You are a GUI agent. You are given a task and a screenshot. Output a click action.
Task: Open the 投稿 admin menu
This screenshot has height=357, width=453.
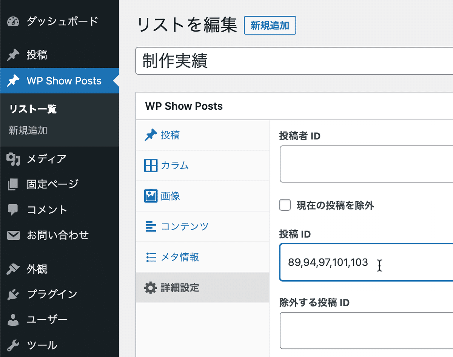coord(60,55)
